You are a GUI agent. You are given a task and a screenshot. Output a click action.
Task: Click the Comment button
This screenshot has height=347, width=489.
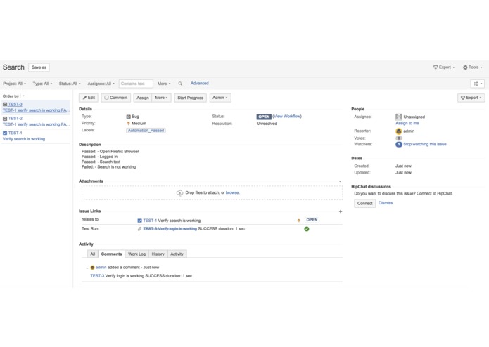[115, 98]
